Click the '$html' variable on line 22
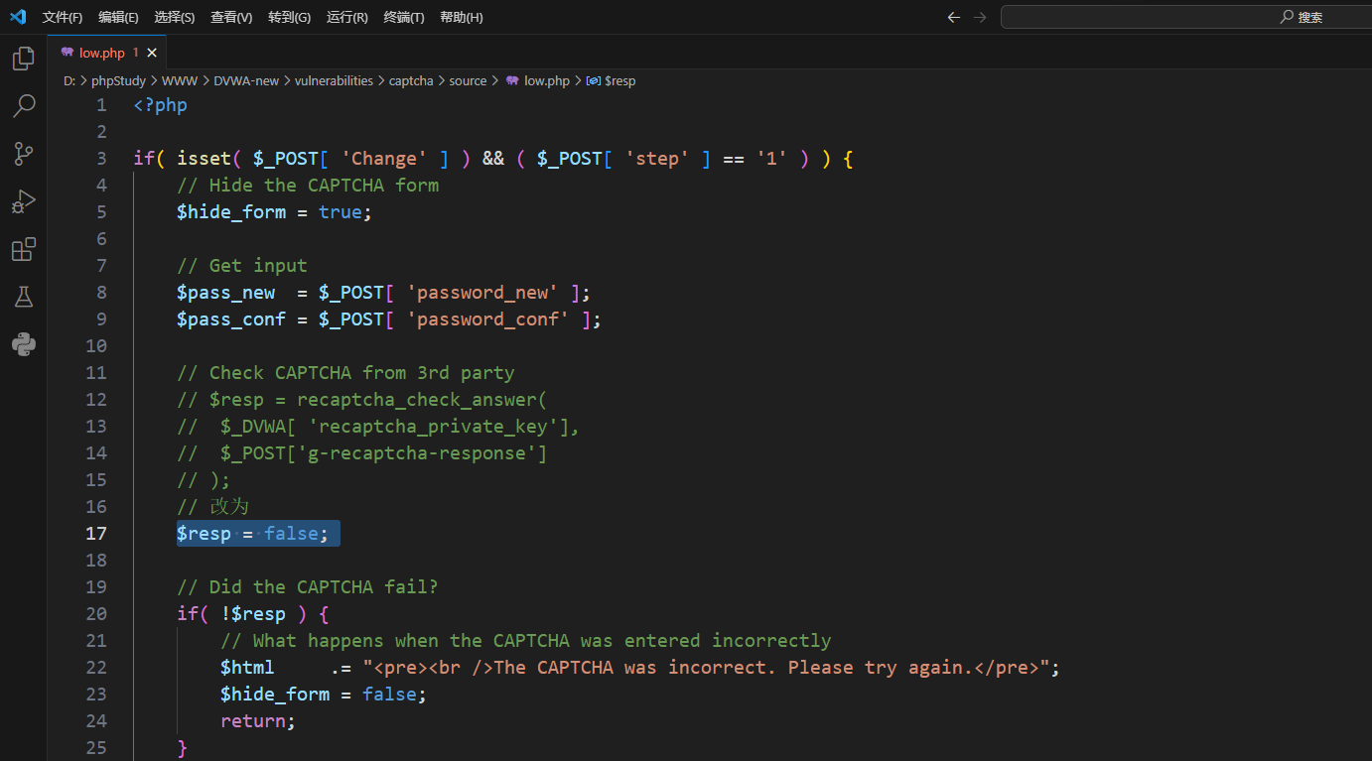The height and width of the screenshot is (761, 1372). [247, 668]
